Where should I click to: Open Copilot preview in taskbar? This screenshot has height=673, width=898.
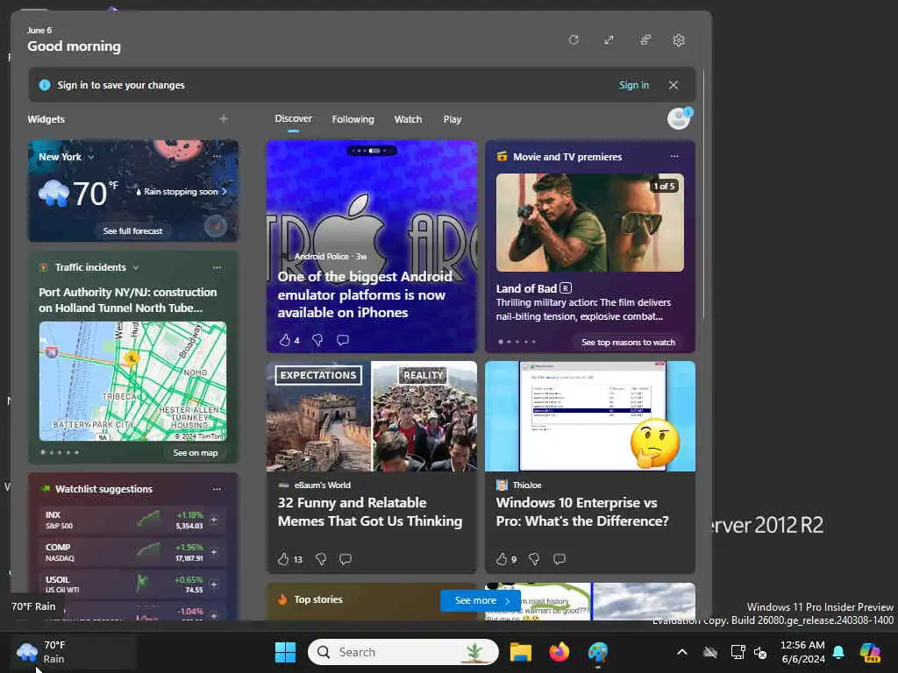click(870, 652)
